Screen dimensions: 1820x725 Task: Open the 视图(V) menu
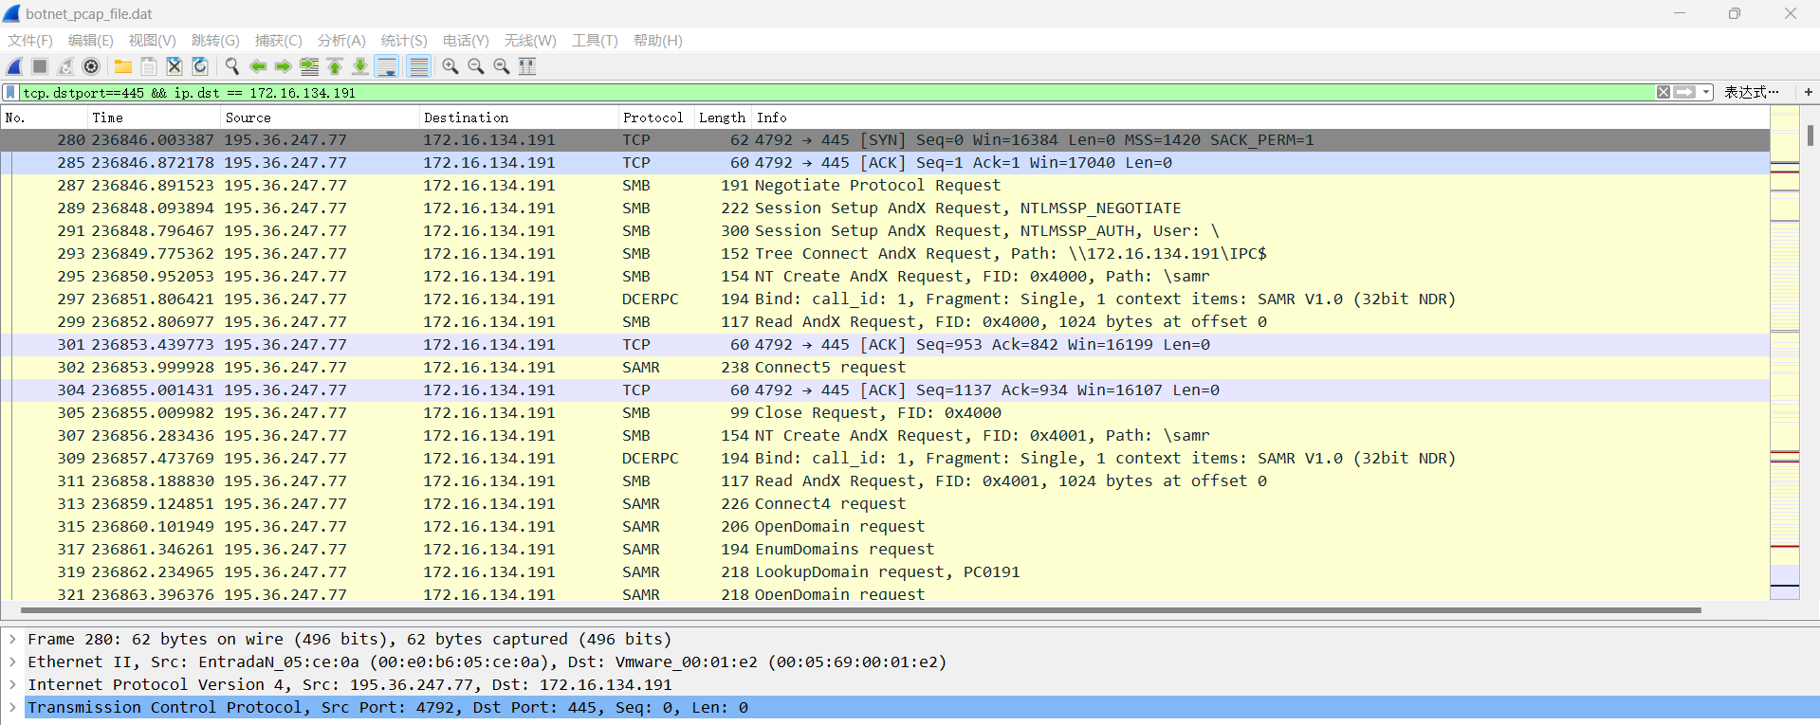[x=153, y=41]
